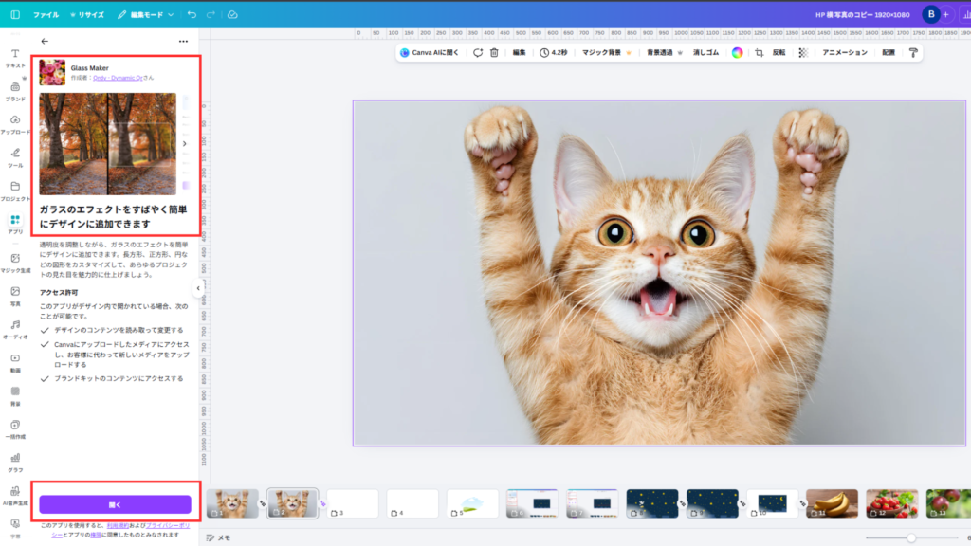971x546 pixels.
Task: Click the undo arrow in top bar
Action: [x=192, y=15]
